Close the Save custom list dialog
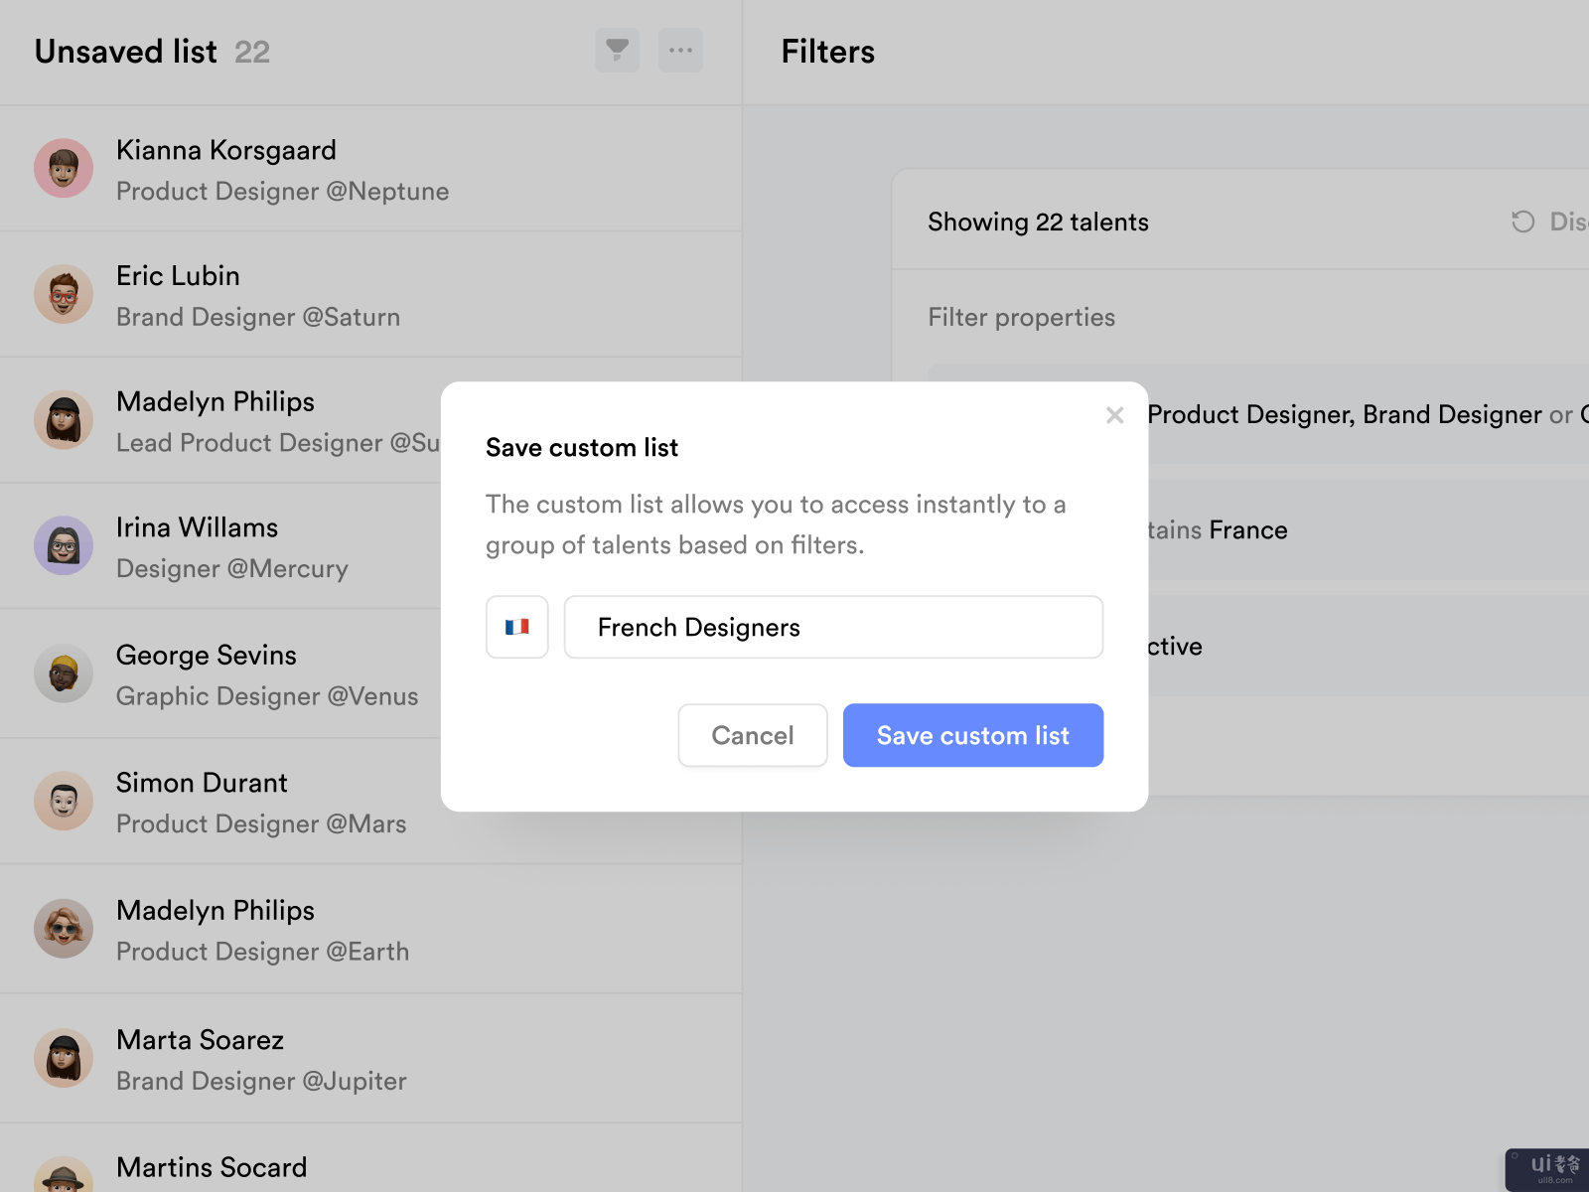 tap(1114, 415)
